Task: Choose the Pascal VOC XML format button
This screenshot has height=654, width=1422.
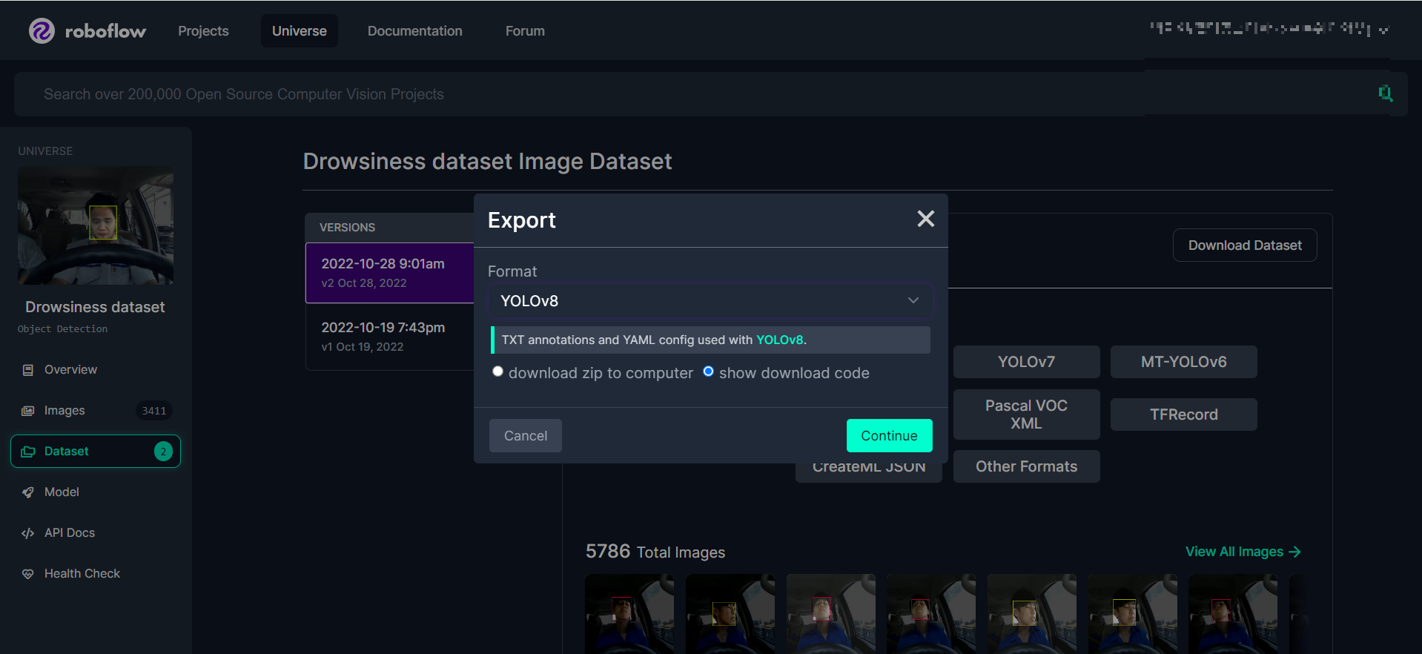Action: (x=1026, y=414)
